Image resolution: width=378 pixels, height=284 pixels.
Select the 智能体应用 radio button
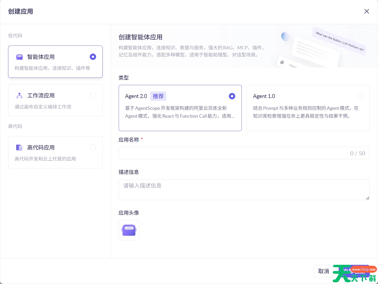pos(93,57)
